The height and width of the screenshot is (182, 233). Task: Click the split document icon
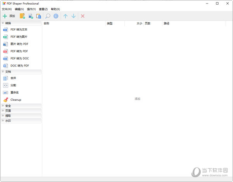tap(5, 85)
